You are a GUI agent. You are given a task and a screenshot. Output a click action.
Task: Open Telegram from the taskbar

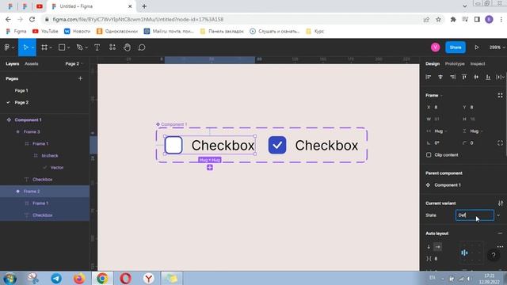pos(56,278)
